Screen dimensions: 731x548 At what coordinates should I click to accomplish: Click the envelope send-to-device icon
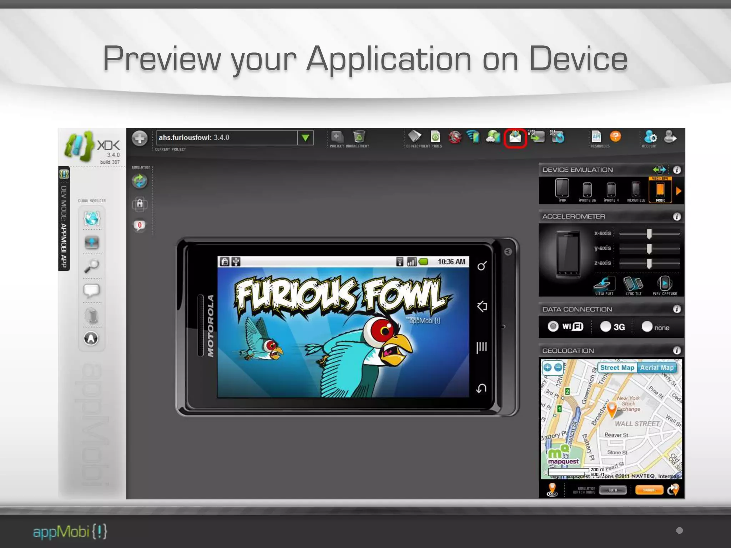coord(515,137)
